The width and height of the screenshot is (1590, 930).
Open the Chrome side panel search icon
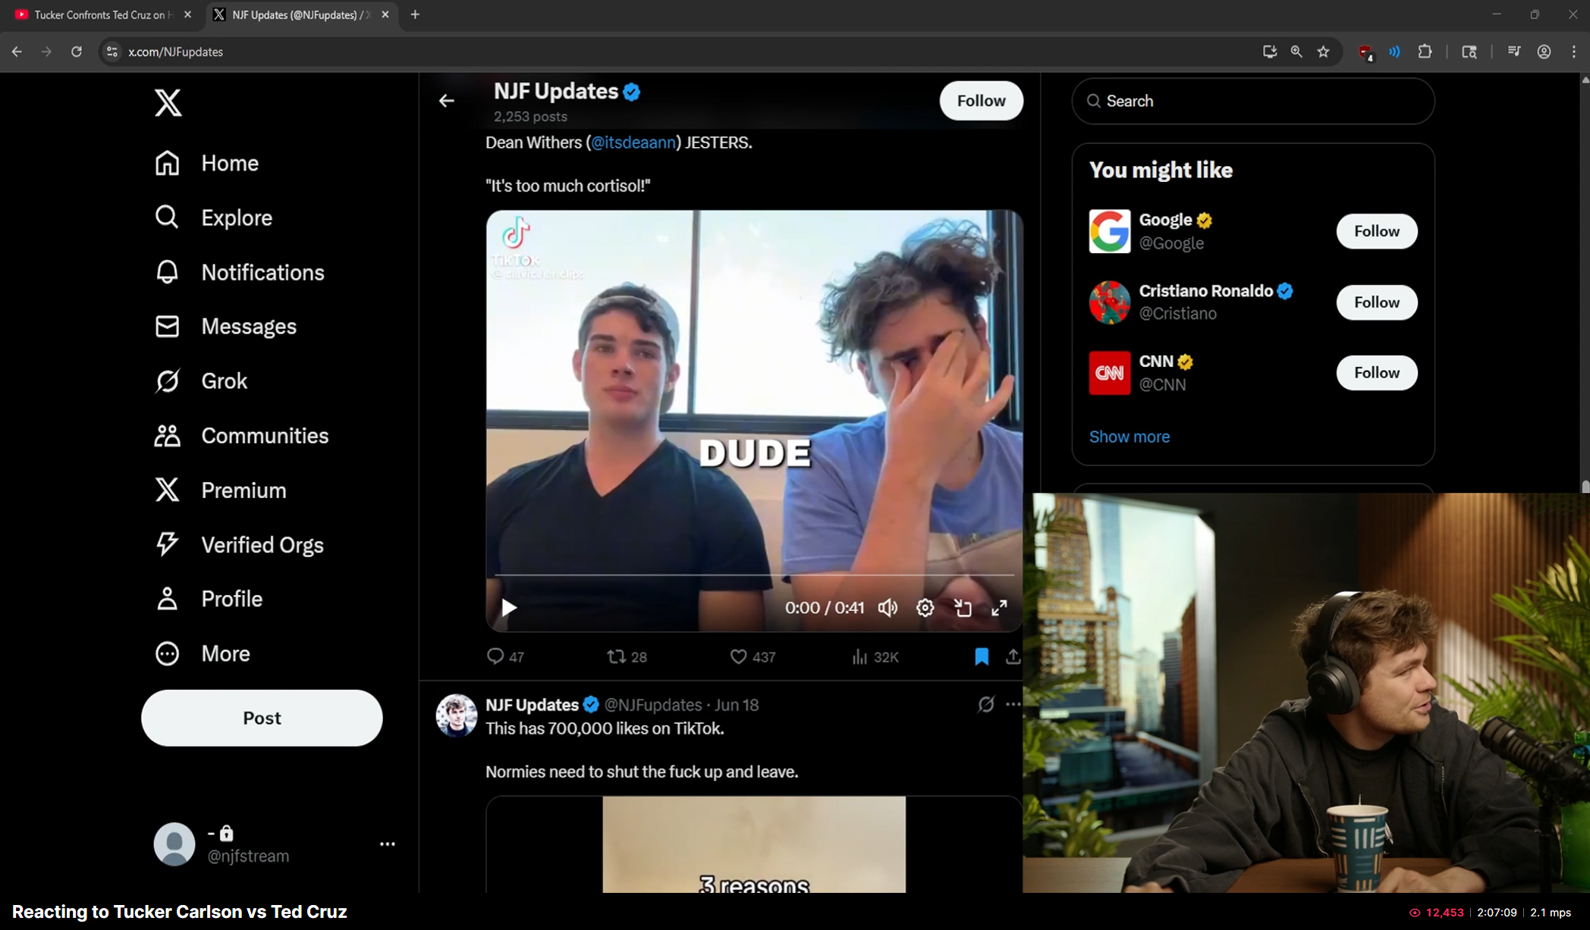coord(1469,52)
